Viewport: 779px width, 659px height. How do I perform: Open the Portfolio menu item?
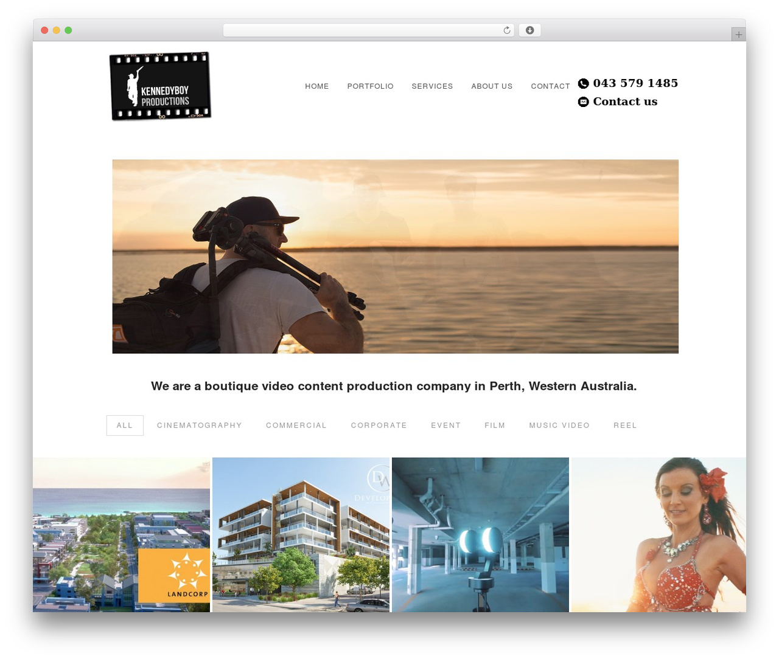pyautogui.click(x=371, y=86)
